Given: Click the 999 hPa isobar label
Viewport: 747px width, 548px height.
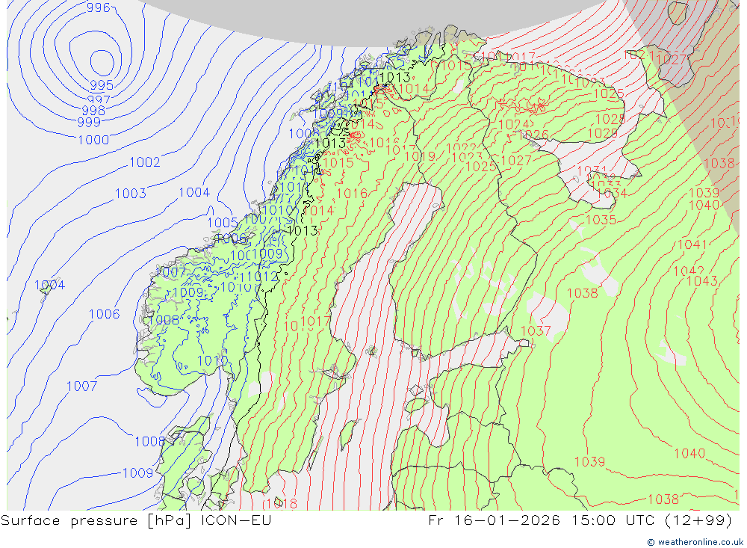Looking at the screenshot, I should tap(89, 122).
